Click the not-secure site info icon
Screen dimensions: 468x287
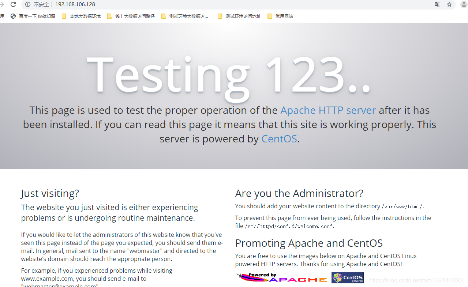28,4
